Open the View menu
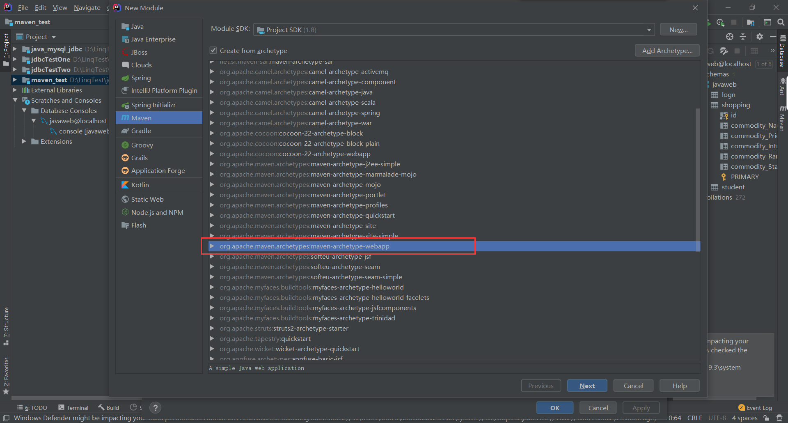Image resolution: width=788 pixels, height=423 pixels. [60, 8]
